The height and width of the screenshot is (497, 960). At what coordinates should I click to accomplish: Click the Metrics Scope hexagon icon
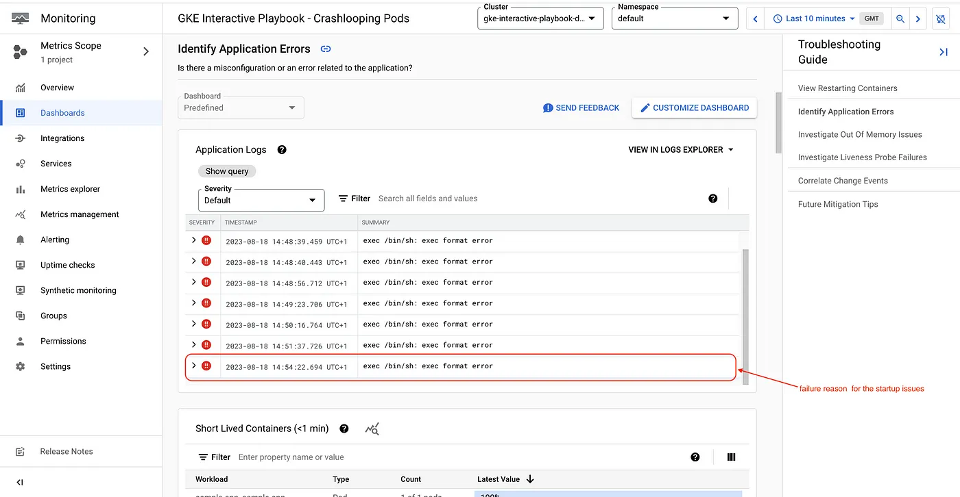pyautogui.click(x=21, y=52)
